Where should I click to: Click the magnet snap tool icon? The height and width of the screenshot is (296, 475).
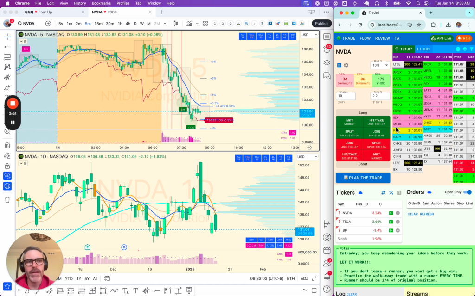6,145
